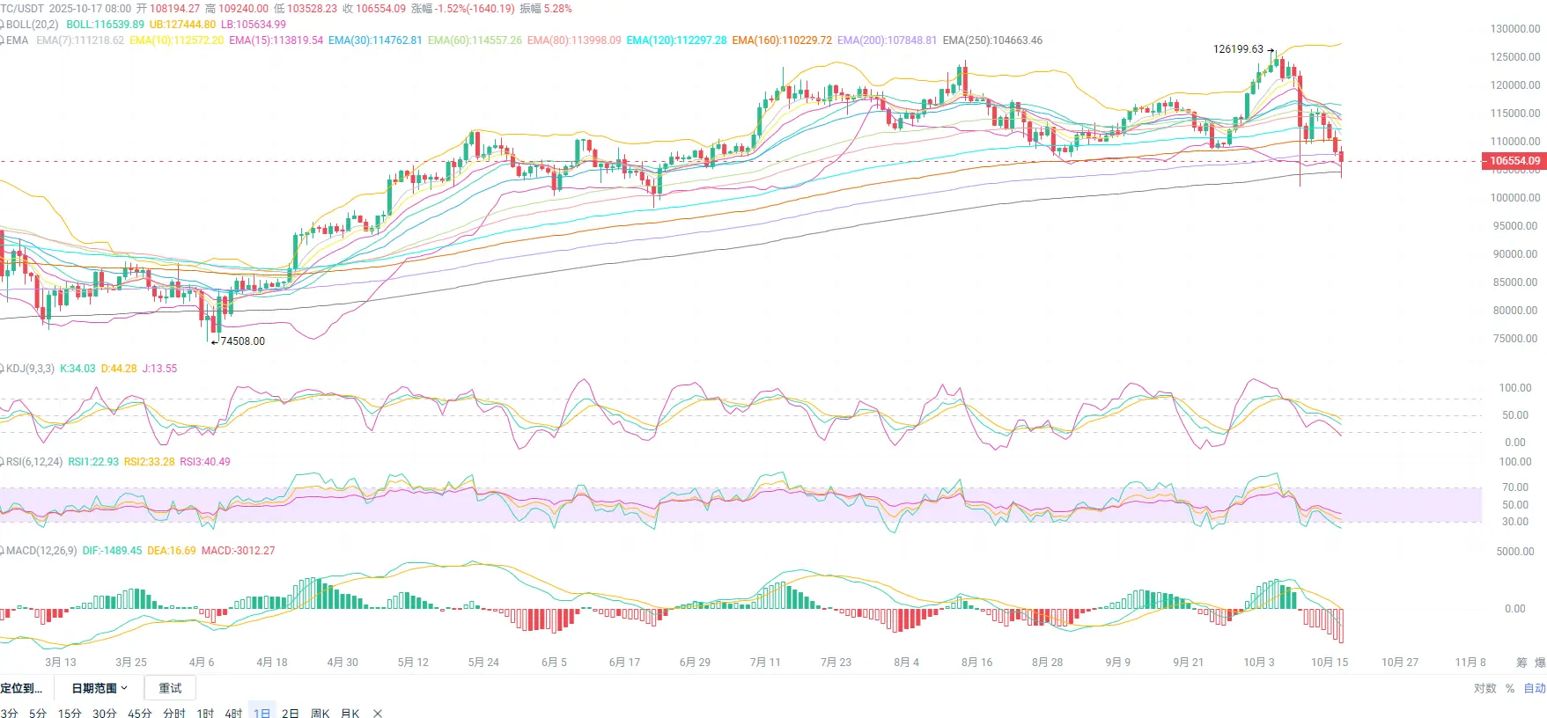This screenshot has width=1547, height=718.
Task: Click the EMA(60):114557.26 legend entry
Action: pyautogui.click(x=475, y=40)
